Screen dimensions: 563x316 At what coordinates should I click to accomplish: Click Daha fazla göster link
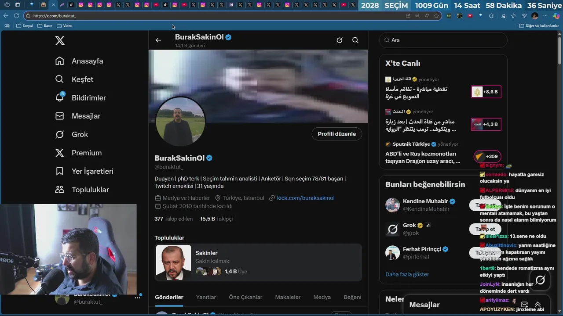click(407, 274)
